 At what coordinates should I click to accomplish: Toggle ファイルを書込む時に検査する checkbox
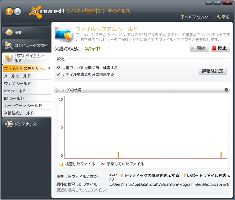(59, 74)
